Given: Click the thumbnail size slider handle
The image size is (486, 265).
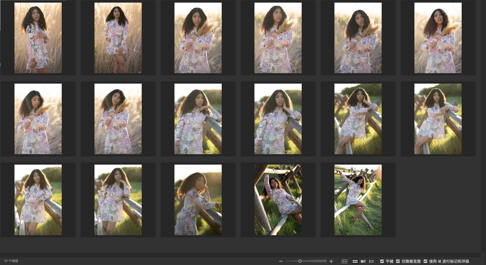Looking at the screenshot, I should click(300, 261).
